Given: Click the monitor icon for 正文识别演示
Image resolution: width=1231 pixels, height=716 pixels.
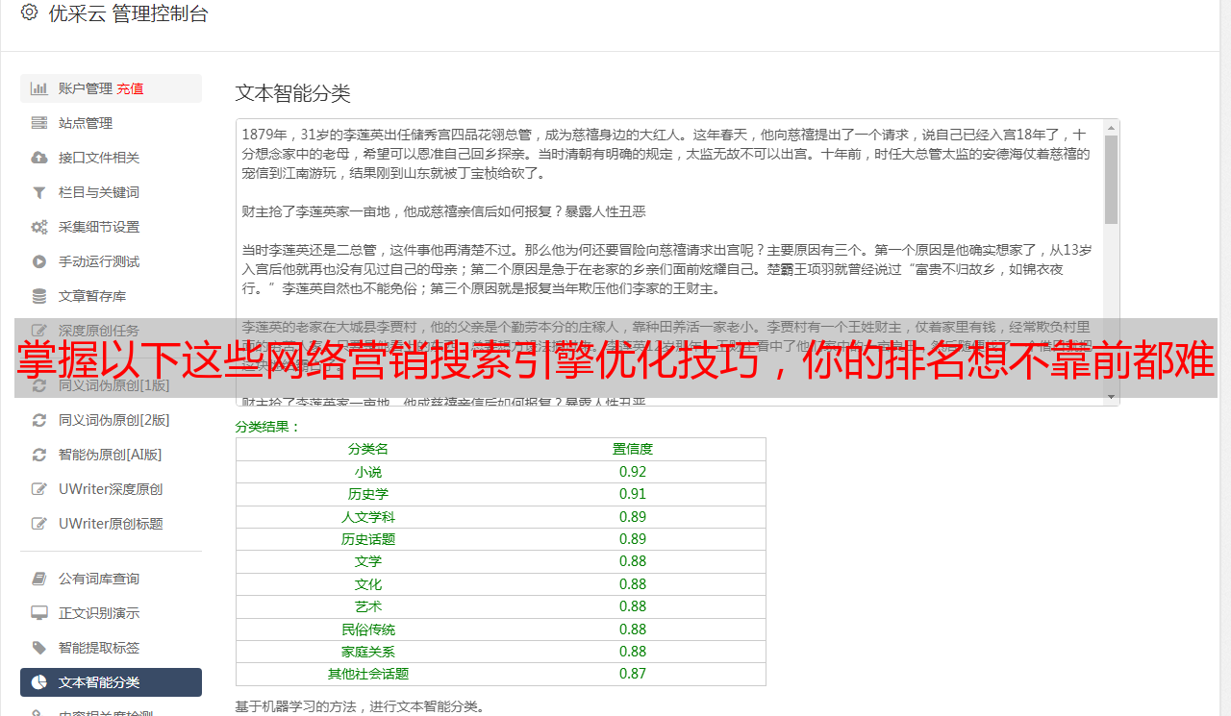Looking at the screenshot, I should pyautogui.click(x=39, y=613).
